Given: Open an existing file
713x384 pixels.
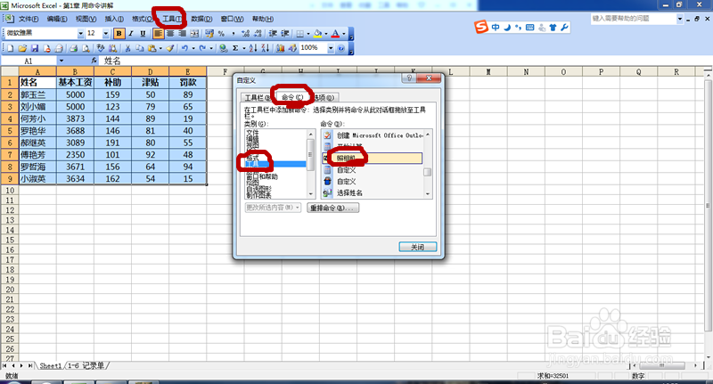Looking at the screenshot, I should tap(22, 48).
